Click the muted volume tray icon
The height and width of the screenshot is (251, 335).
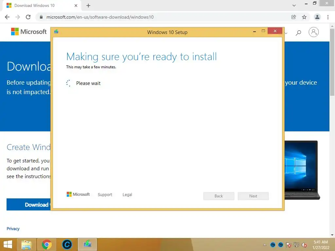point(304,245)
